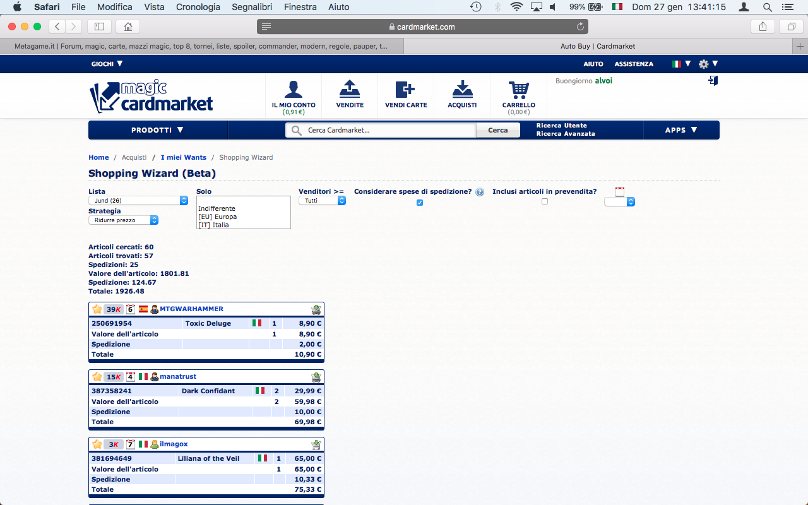Open the Aiuto link in the header
The image size is (808, 505).
[593, 64]
